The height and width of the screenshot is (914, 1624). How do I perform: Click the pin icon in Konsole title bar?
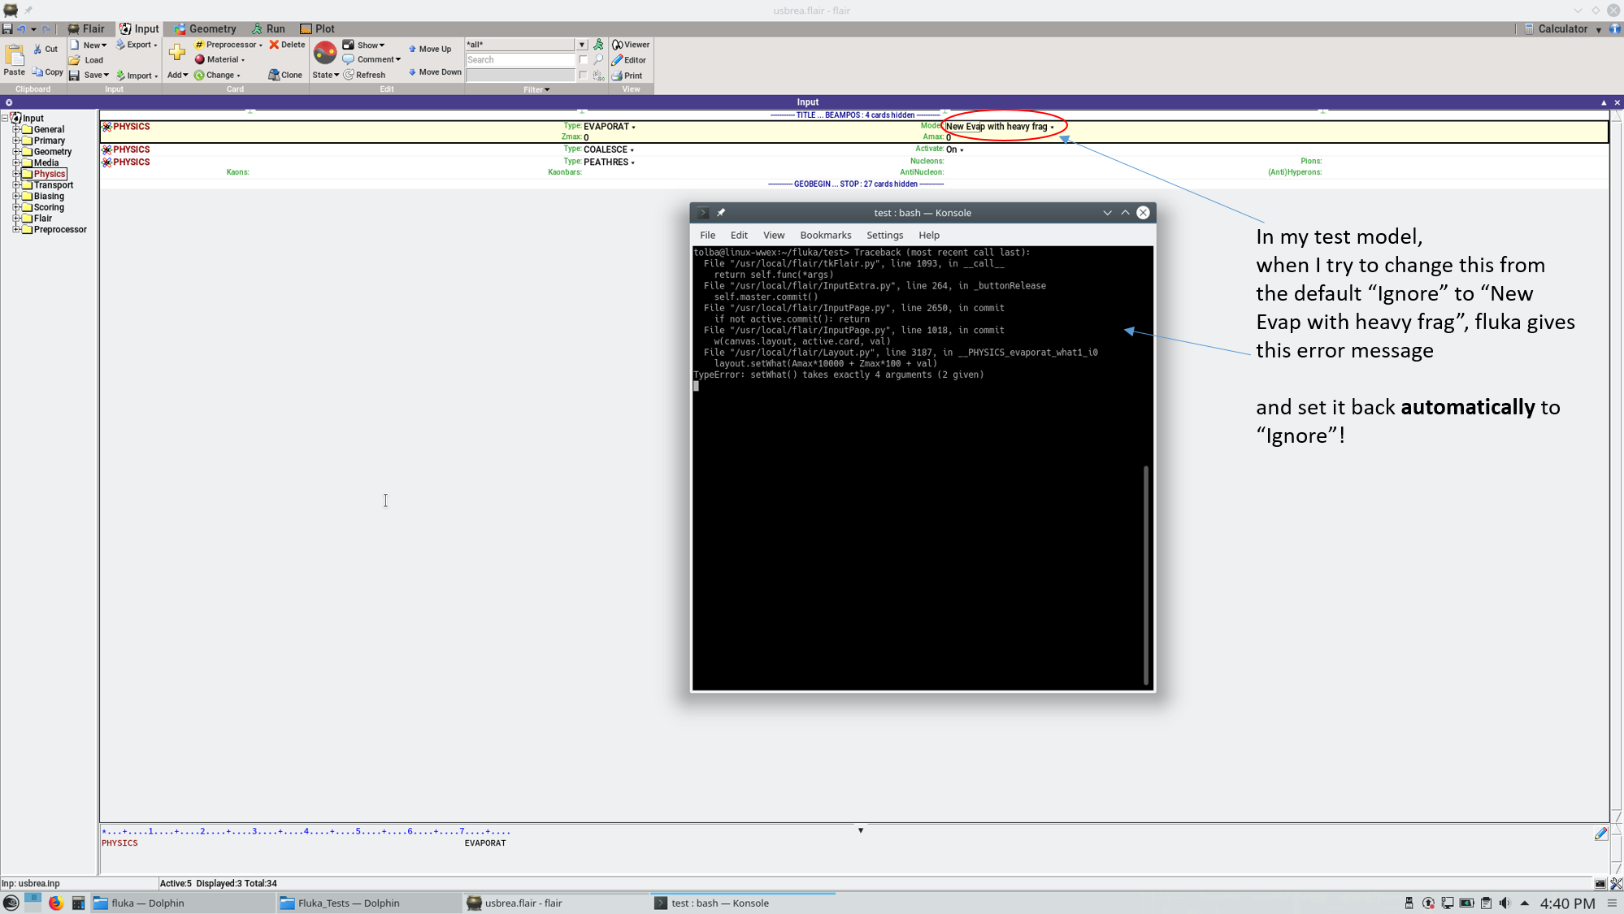pos(721,213)
